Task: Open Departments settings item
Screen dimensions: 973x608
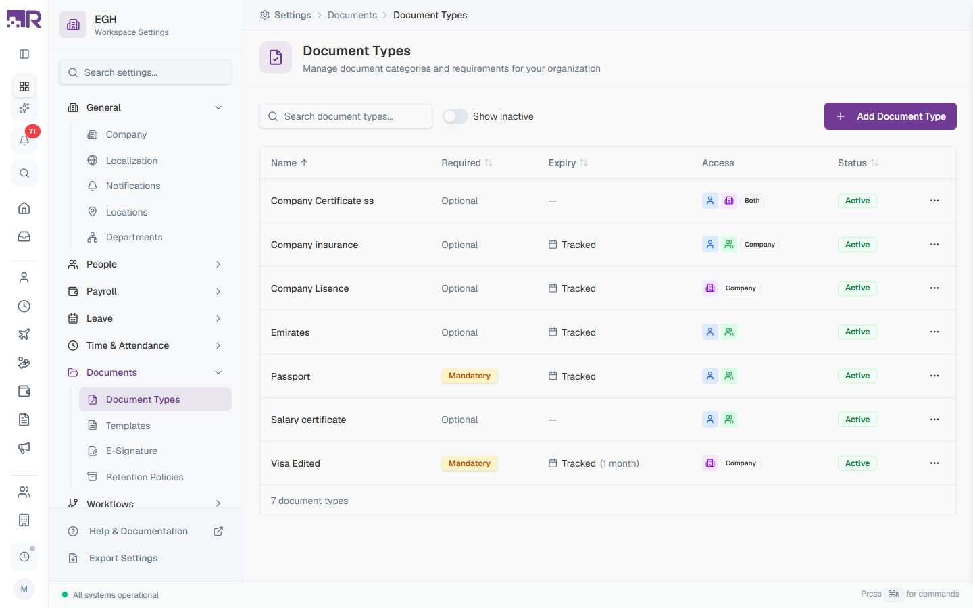Action: tap(155, 237)
